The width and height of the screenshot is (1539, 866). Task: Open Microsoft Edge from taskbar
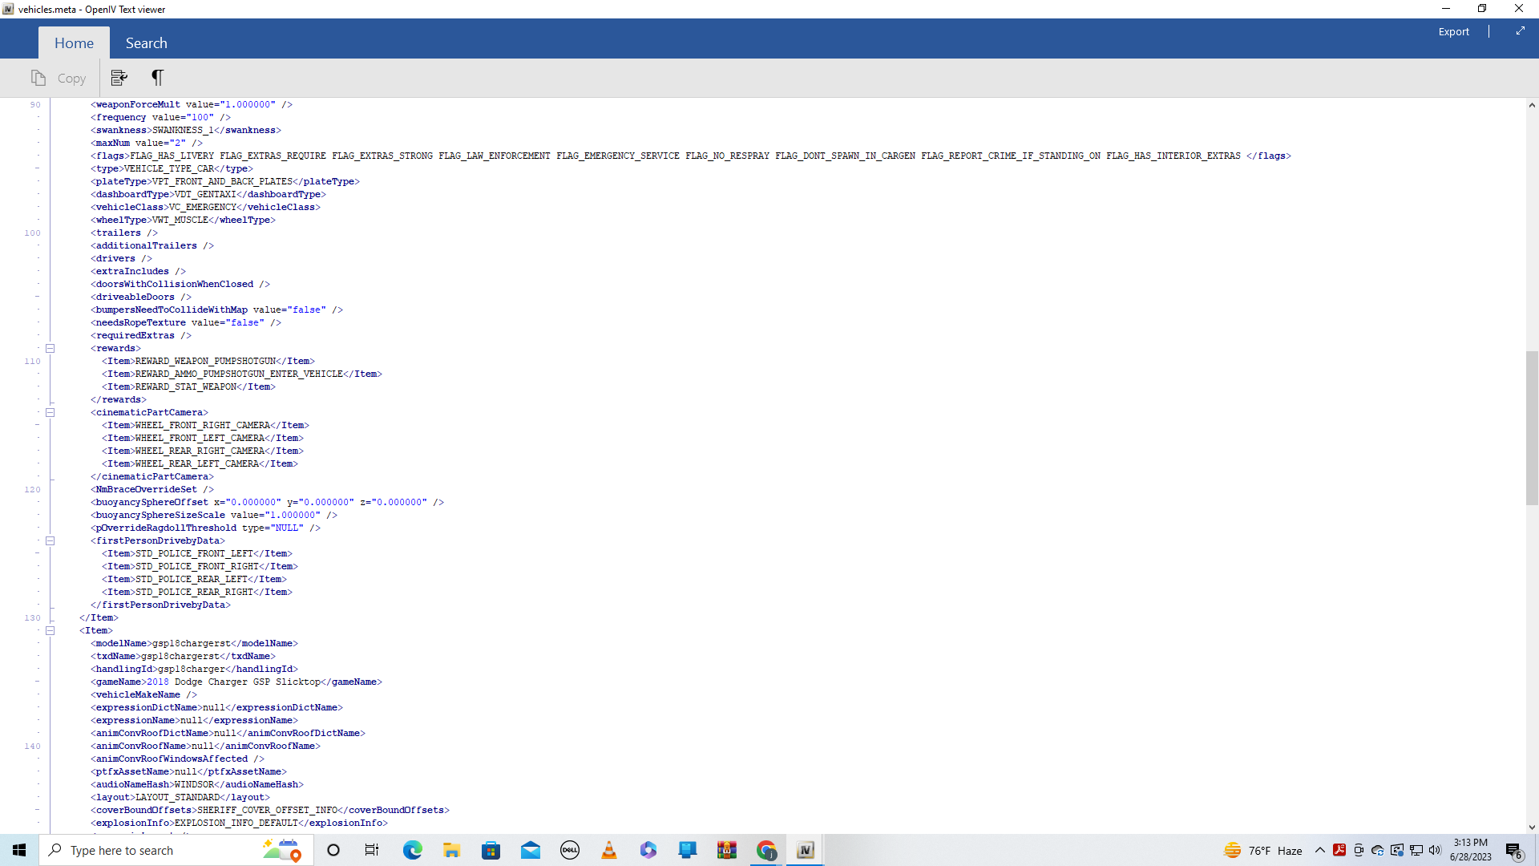tap(412, 850)
